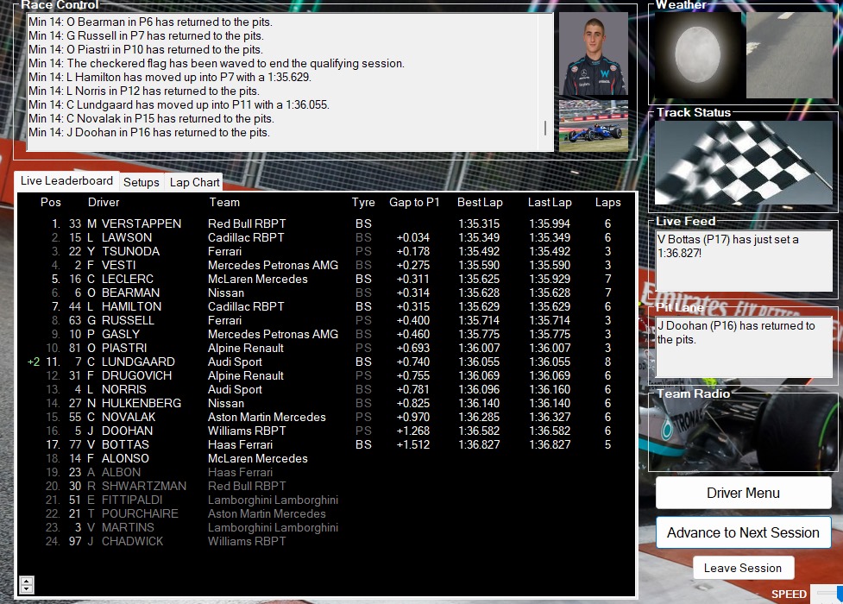The image size is (843, 604).
Task: Click log line about O Bearman returning to pits
Action: coord(150,22)
